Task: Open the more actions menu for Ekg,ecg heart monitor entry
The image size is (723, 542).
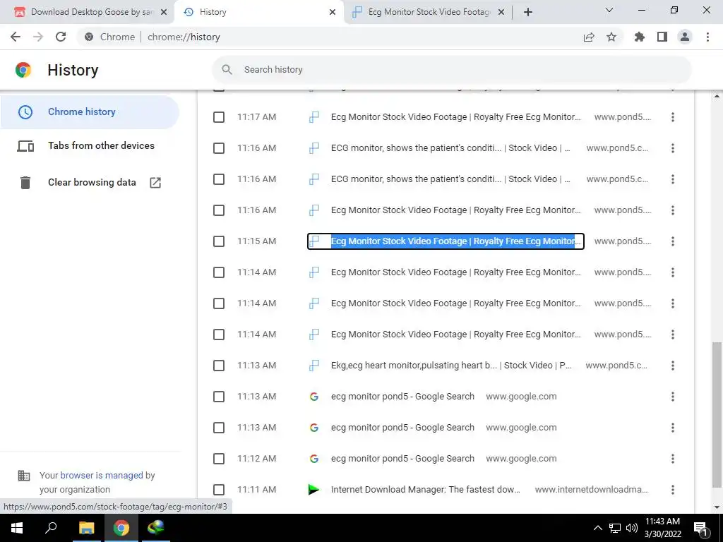Action: pyautogui.click(x=673, y=366)
